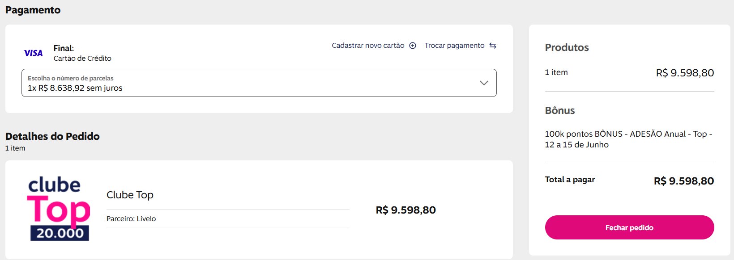Click the 'Trocar pagamento' link
Screen dimensions: 734x260
[454, 46]
